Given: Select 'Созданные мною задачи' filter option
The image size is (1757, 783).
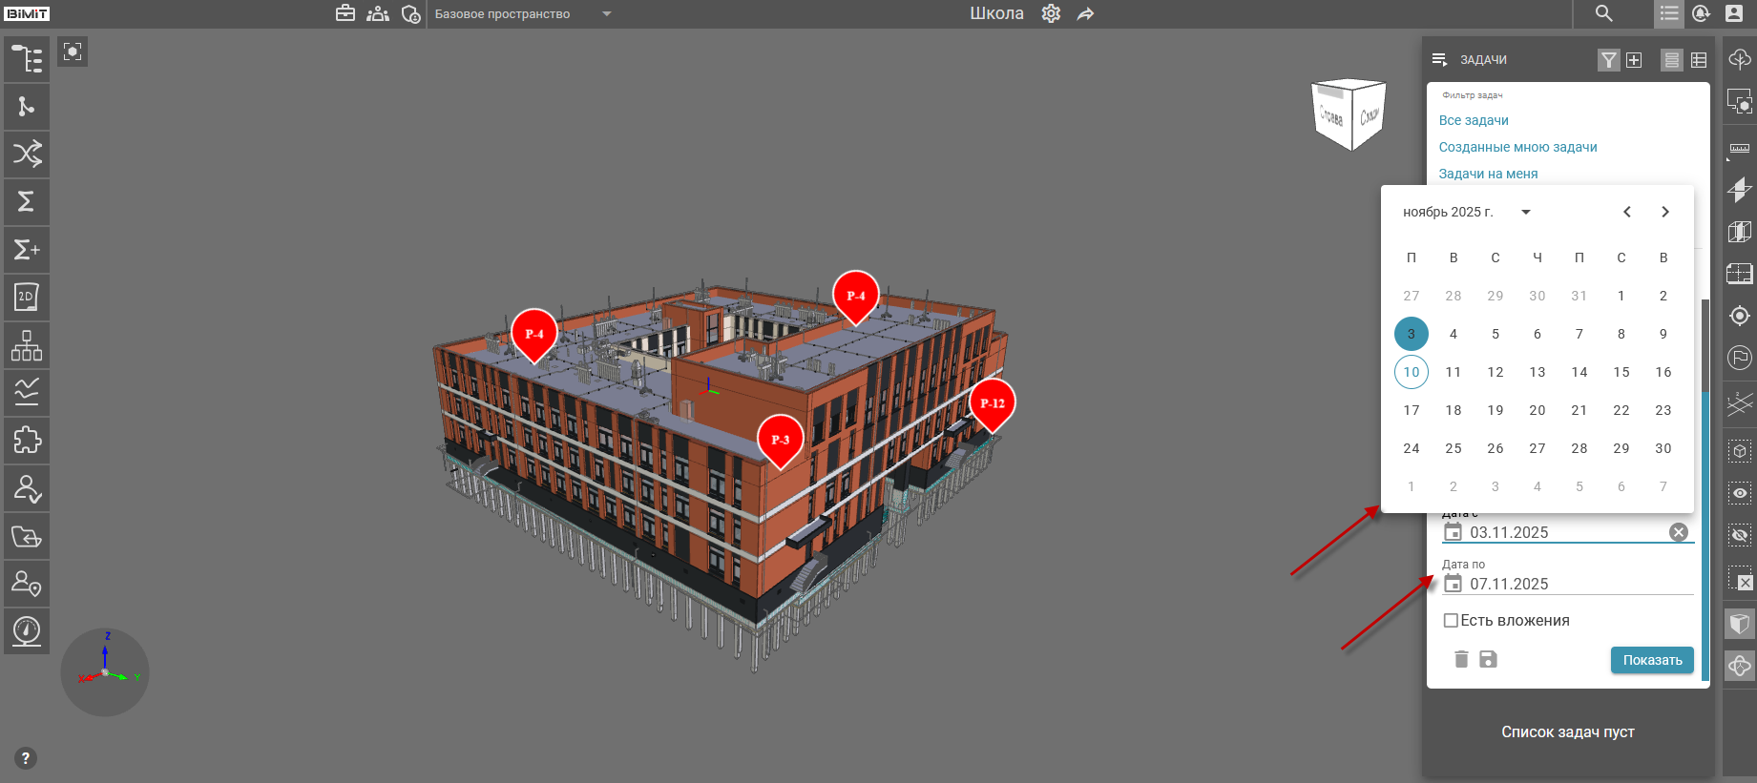Looking at the screenshot, I should [1517, 147].
